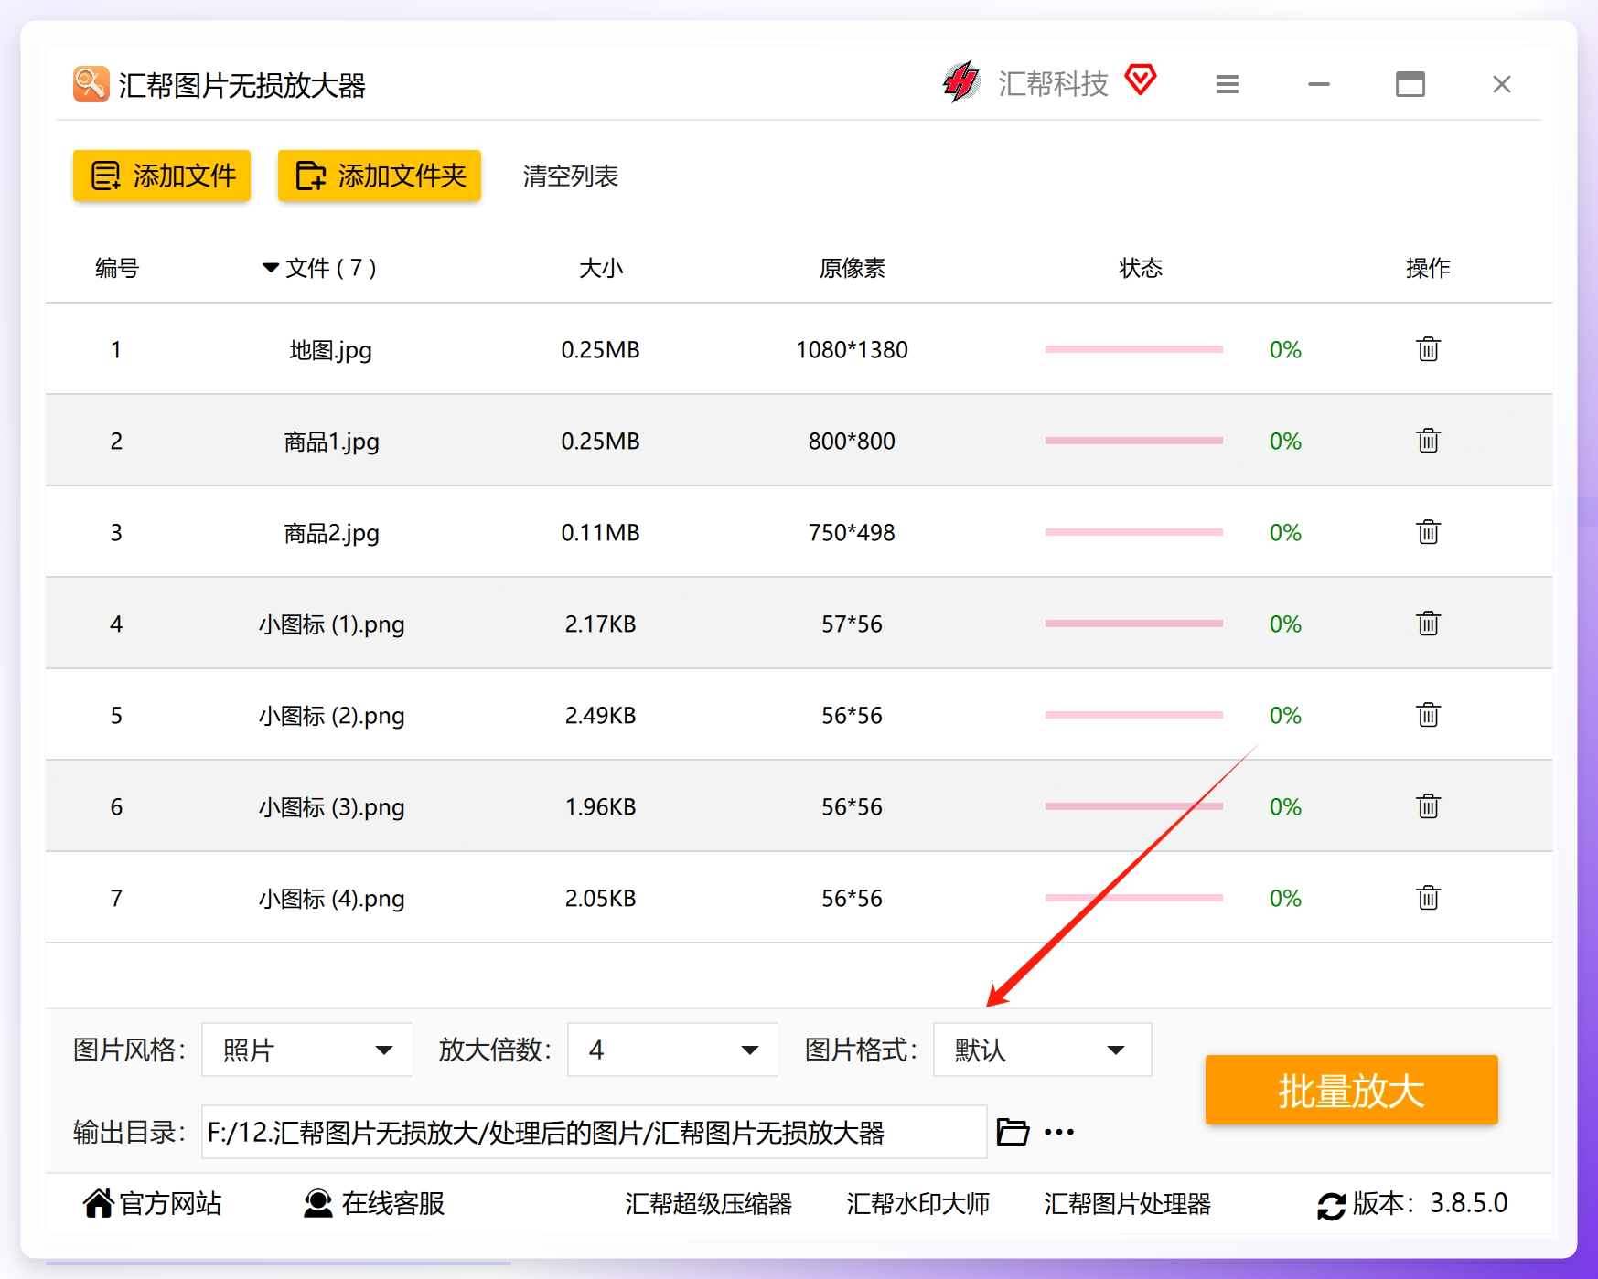Select the 地图.jpg file name
Viewport: 1598px width, 1279px height.
[x=331, y=350]
